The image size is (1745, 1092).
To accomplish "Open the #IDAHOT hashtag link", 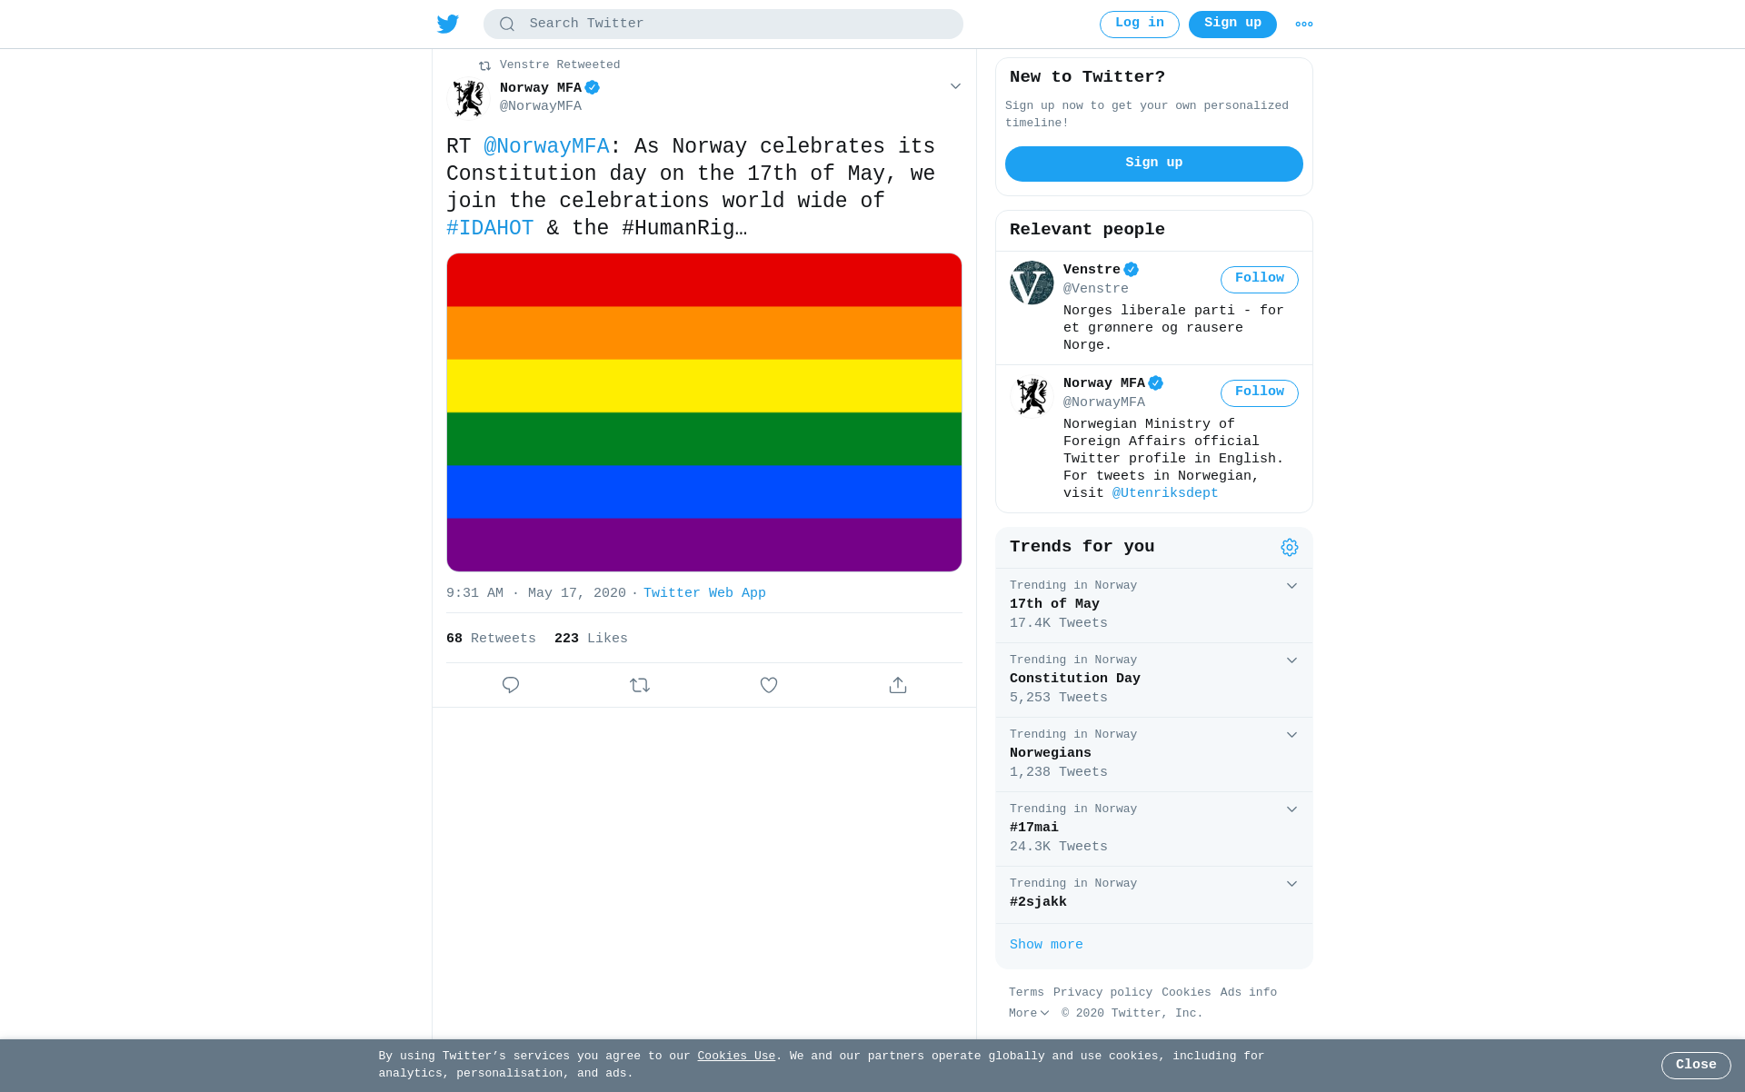I will 490,228.
